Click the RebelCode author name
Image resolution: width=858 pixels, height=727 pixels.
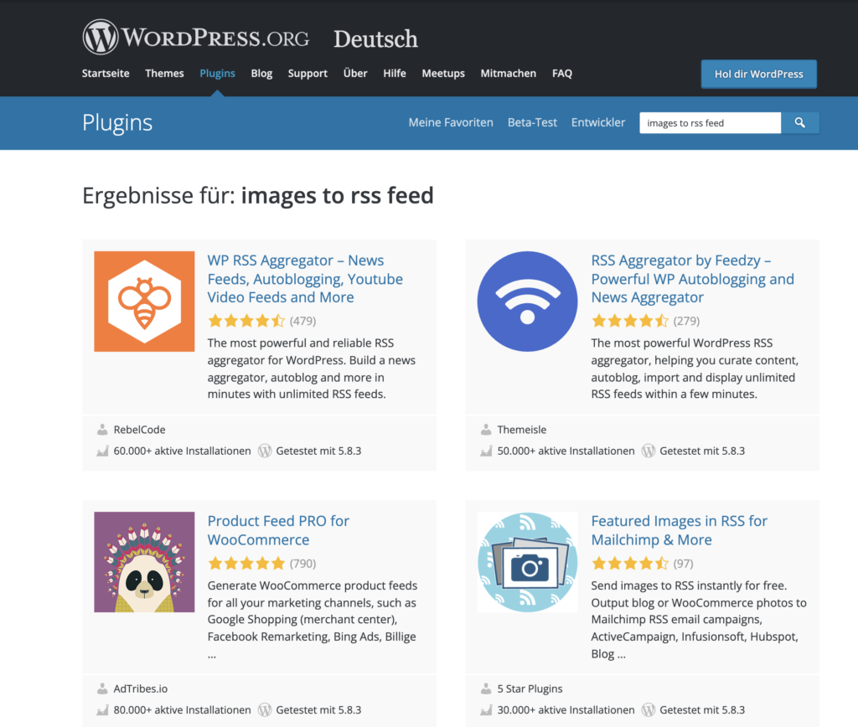click(140, 430)
